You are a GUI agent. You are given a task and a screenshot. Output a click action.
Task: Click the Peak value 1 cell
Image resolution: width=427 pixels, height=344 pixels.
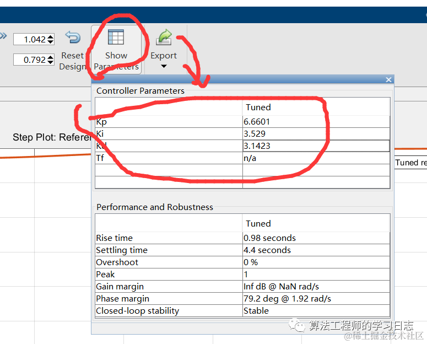click(x=316, y=274)
